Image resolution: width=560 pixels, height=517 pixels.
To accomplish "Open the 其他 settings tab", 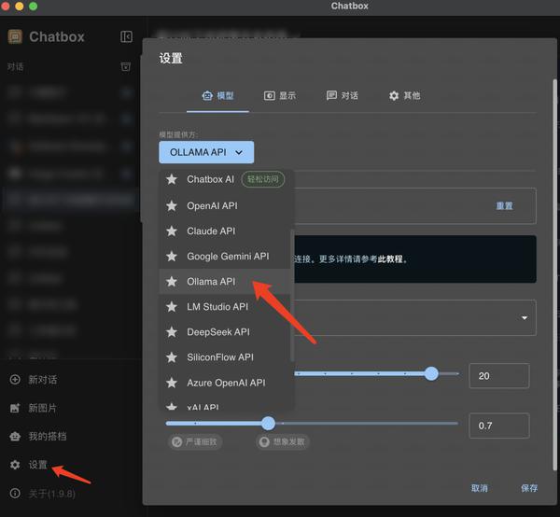I will coord(404,95).
